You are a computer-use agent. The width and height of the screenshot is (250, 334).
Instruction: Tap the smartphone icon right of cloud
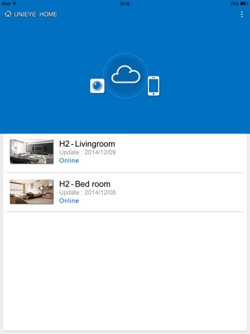pyautogui.click(x=153, y=86)
